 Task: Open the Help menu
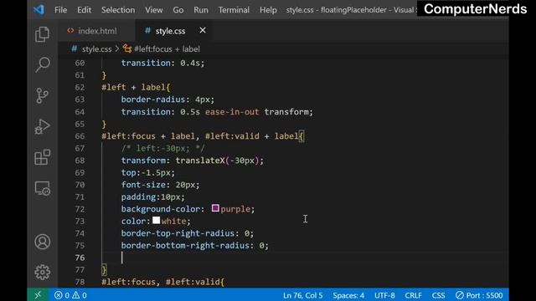[x=268, y=10]
